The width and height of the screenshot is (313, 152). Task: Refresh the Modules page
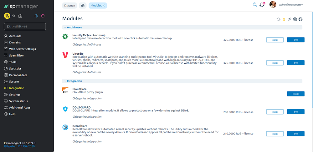[x=279, y=19]
